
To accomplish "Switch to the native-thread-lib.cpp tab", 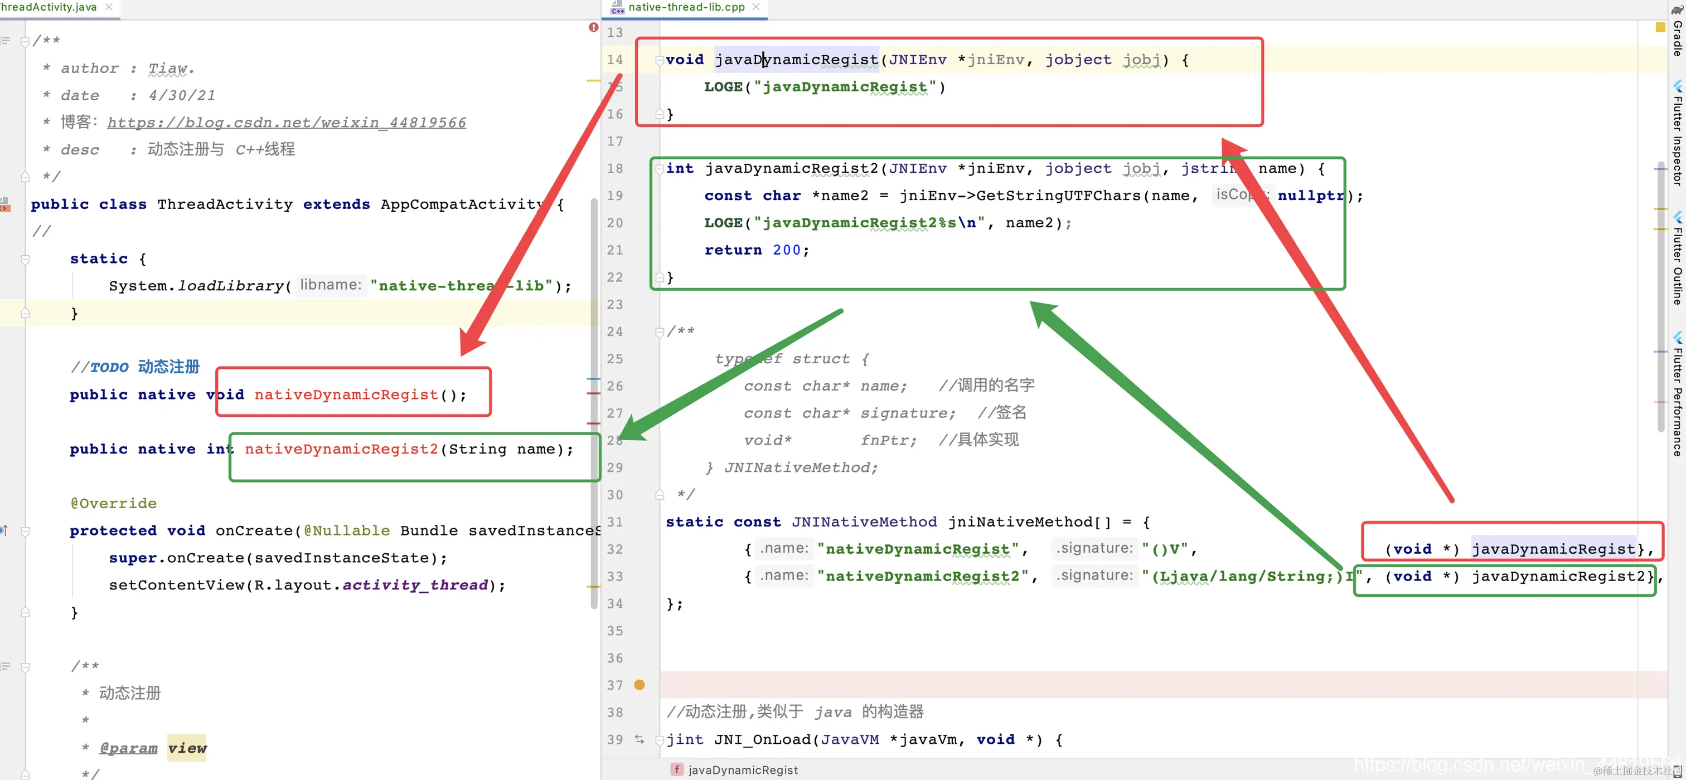I will (x=685, y=7).
